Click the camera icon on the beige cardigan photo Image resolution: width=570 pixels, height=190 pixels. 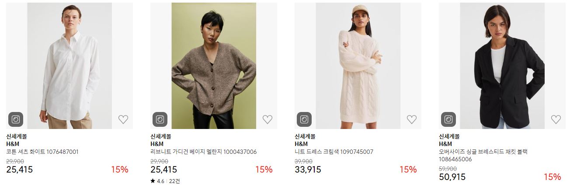160,119
